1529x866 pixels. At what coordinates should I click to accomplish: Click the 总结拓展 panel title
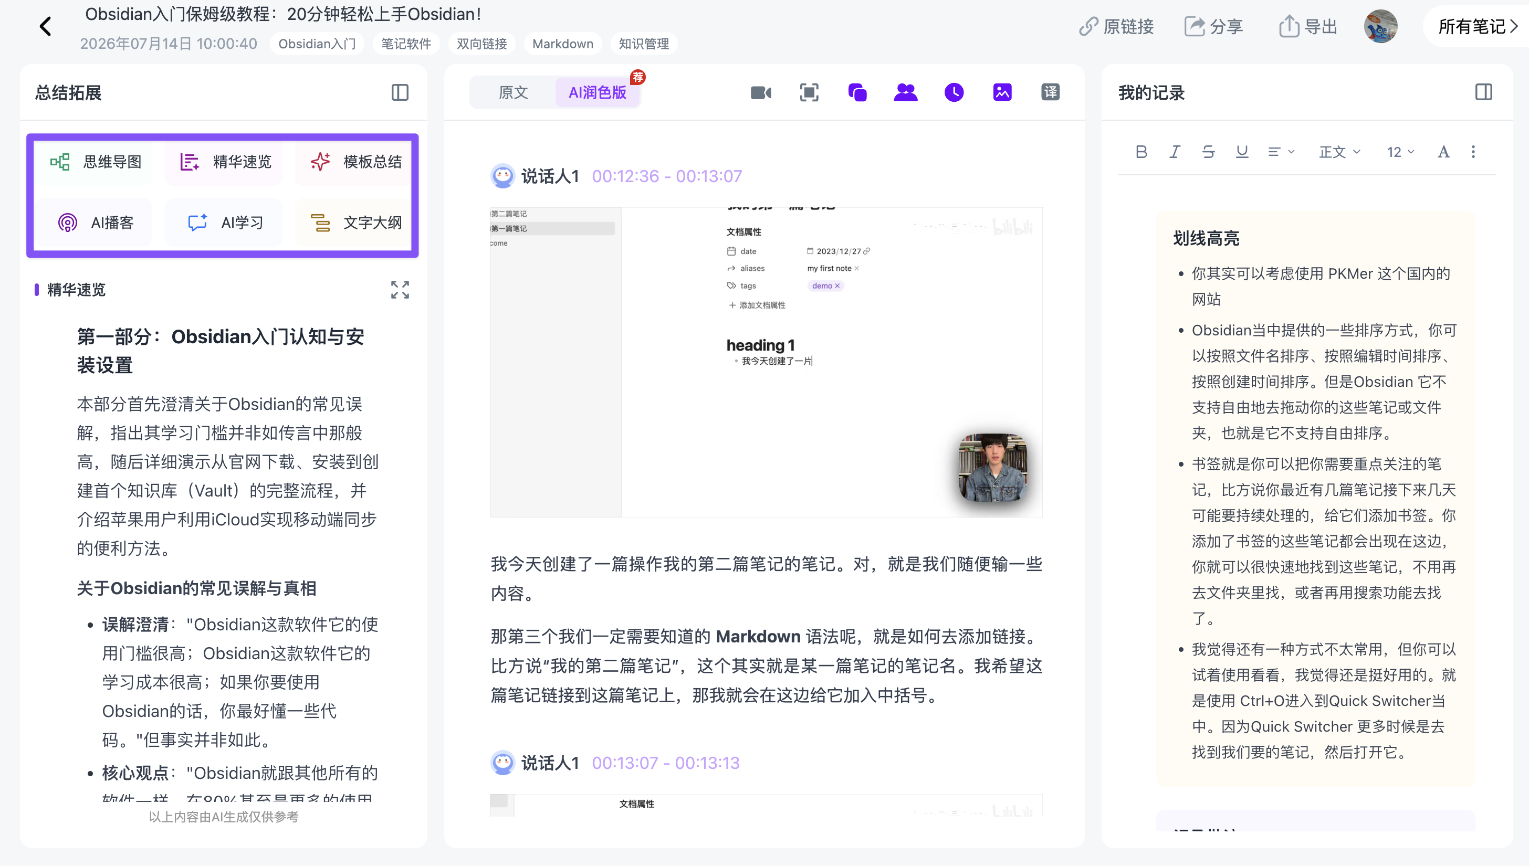point(68,93)
